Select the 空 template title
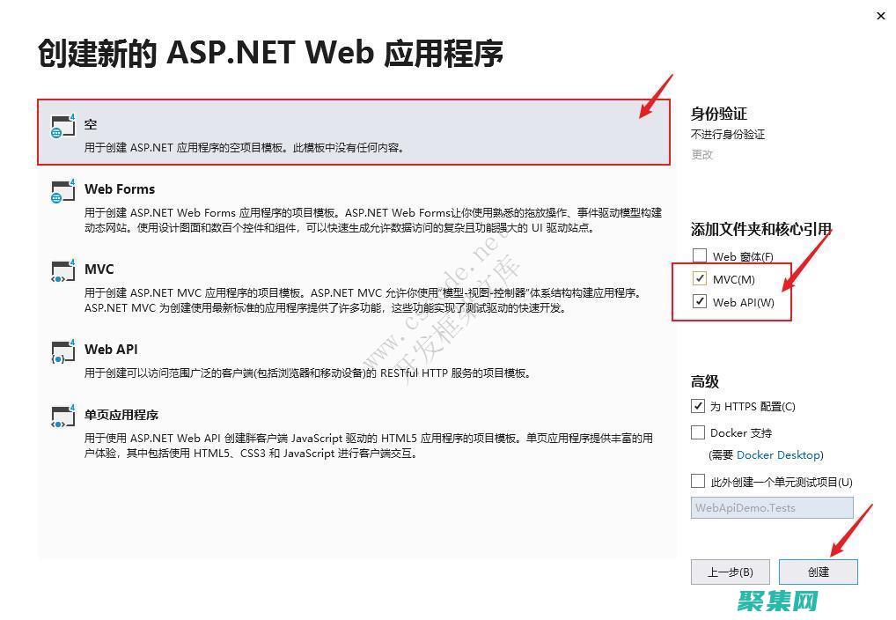This screenshot has height=620, width=896. point(91,124)
